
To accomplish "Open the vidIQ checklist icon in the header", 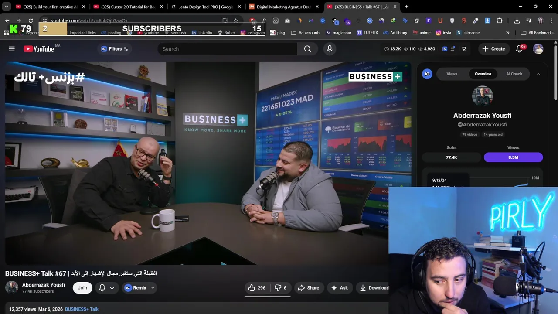I will coord(453,49).
